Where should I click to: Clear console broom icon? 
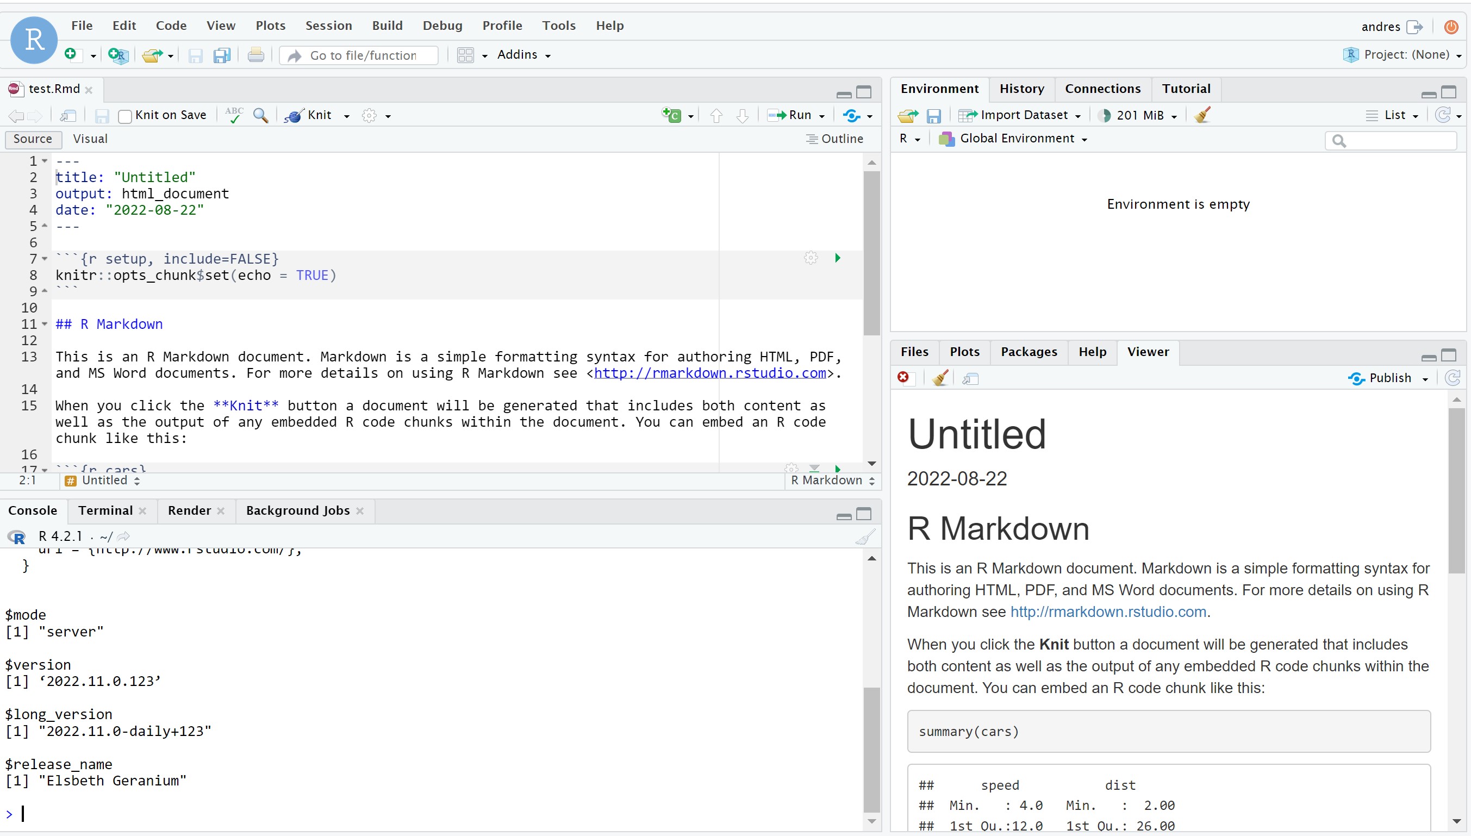click(865, 536)
